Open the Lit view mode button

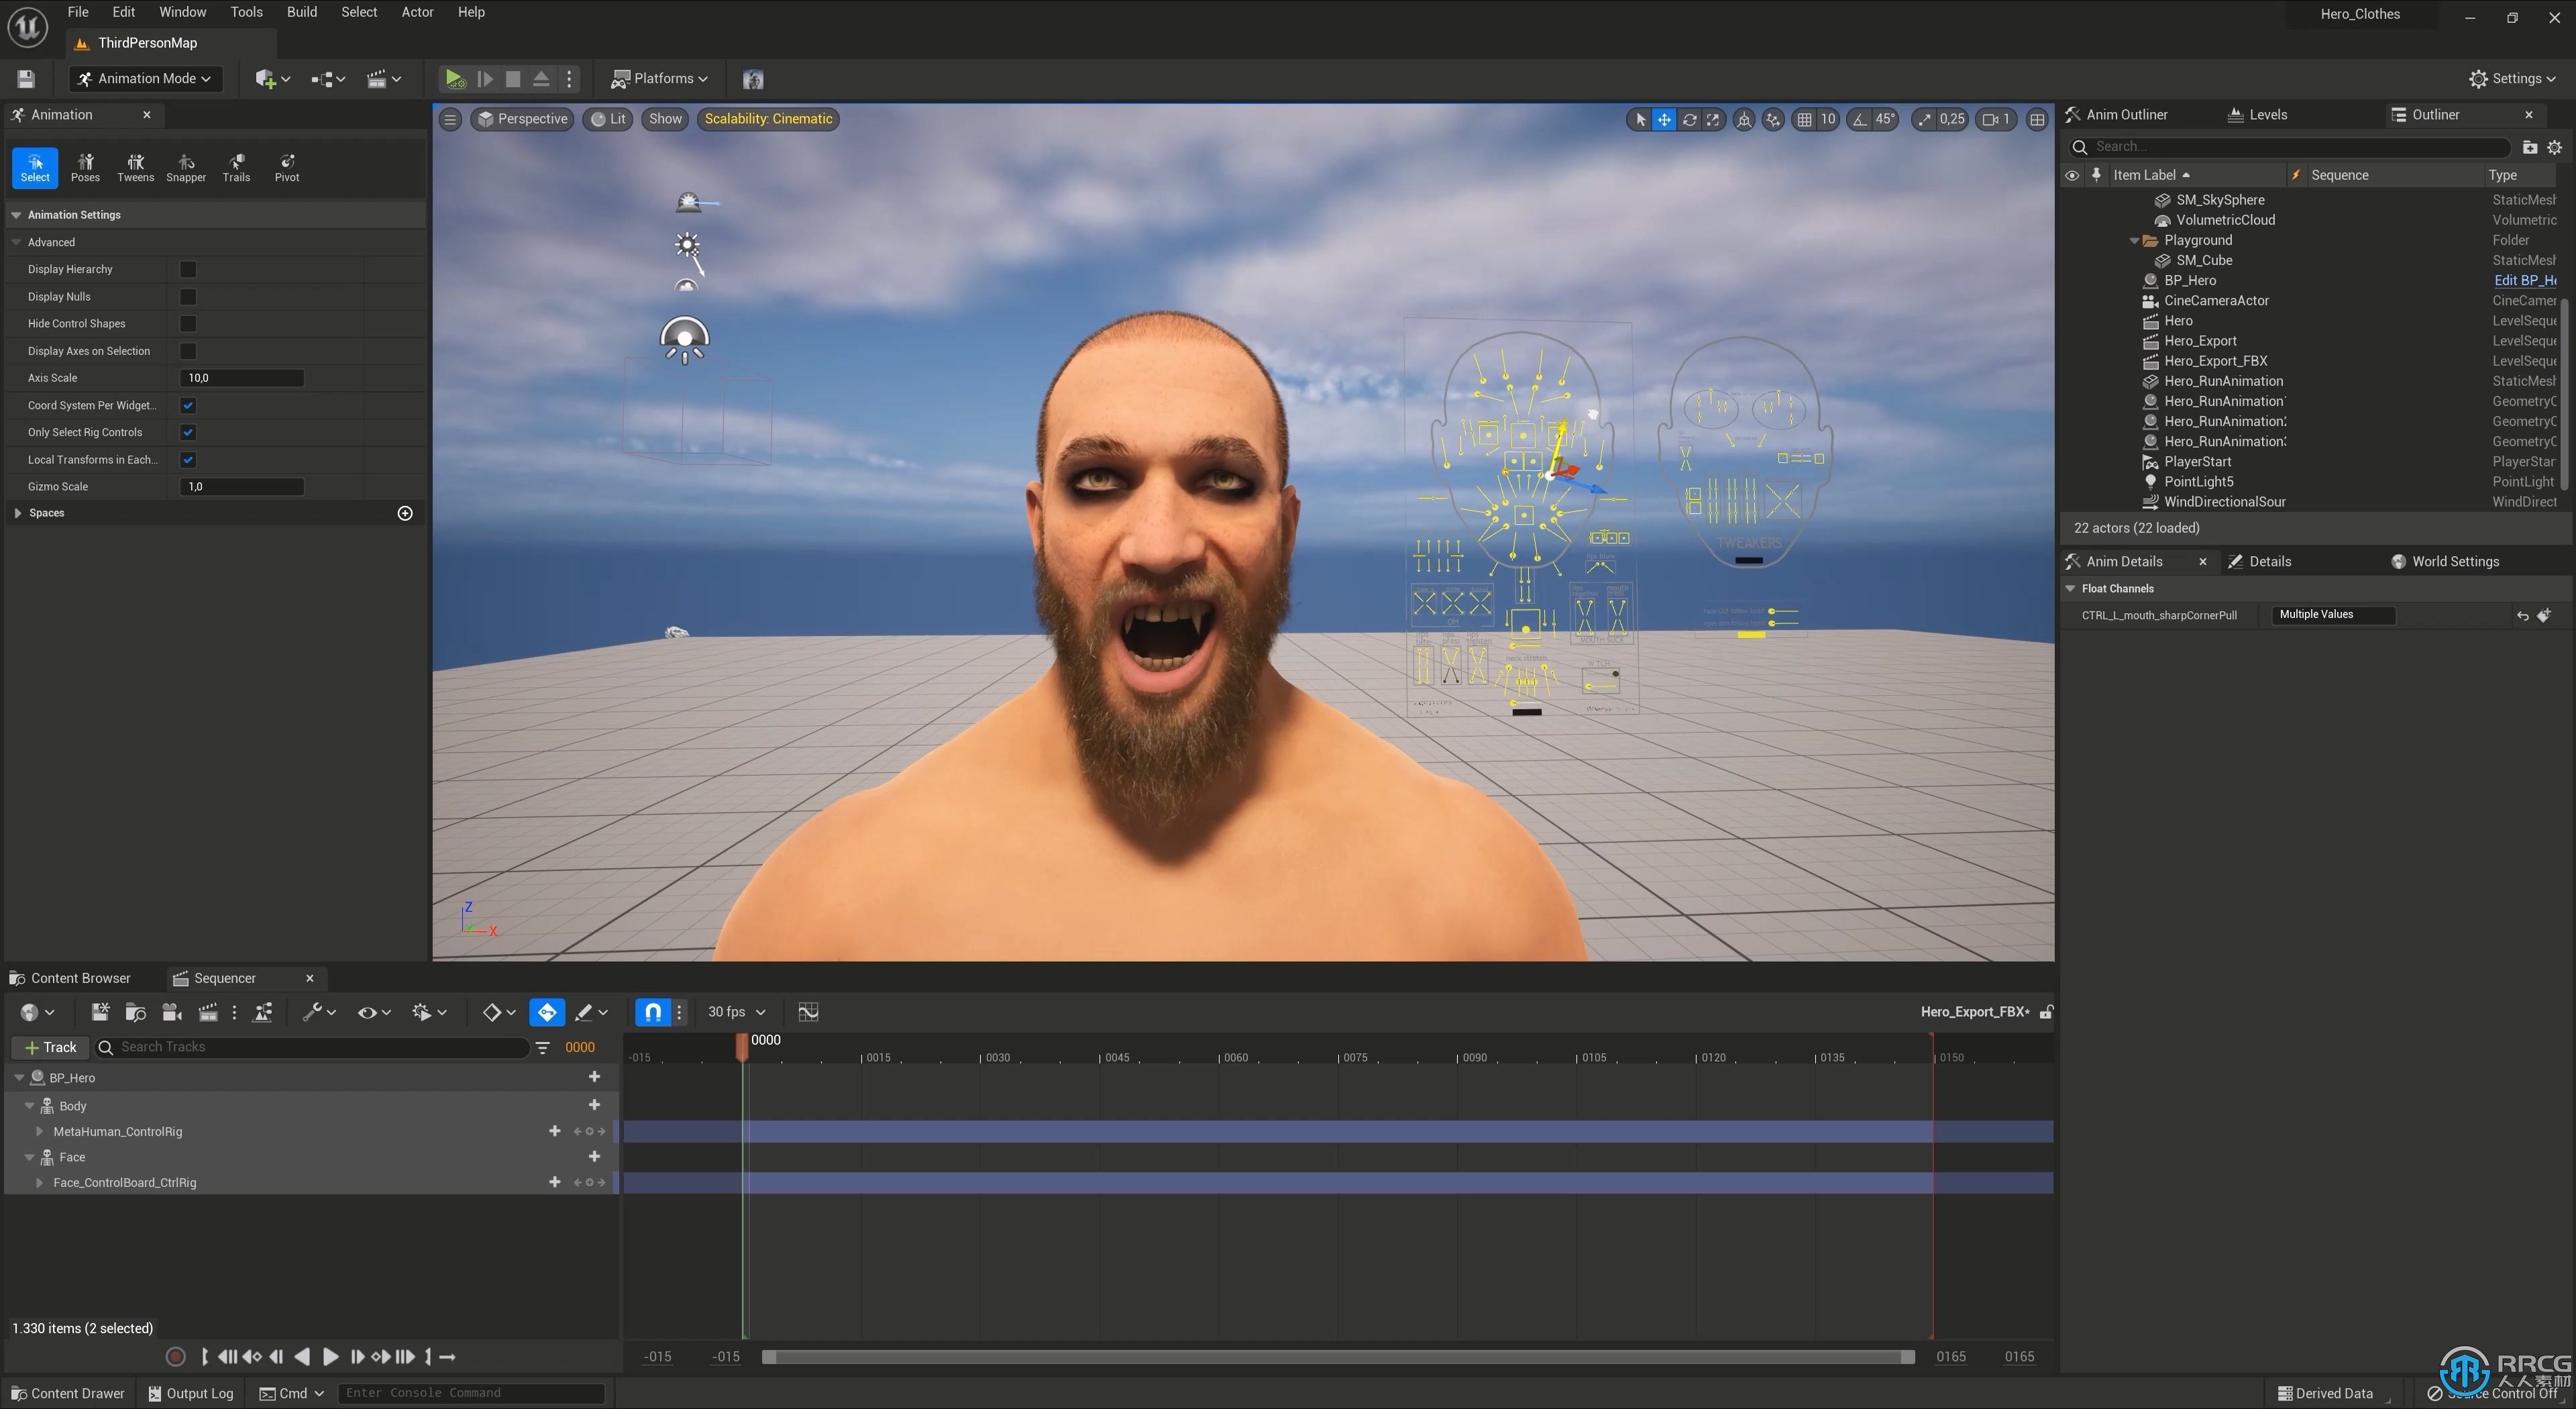607,119
